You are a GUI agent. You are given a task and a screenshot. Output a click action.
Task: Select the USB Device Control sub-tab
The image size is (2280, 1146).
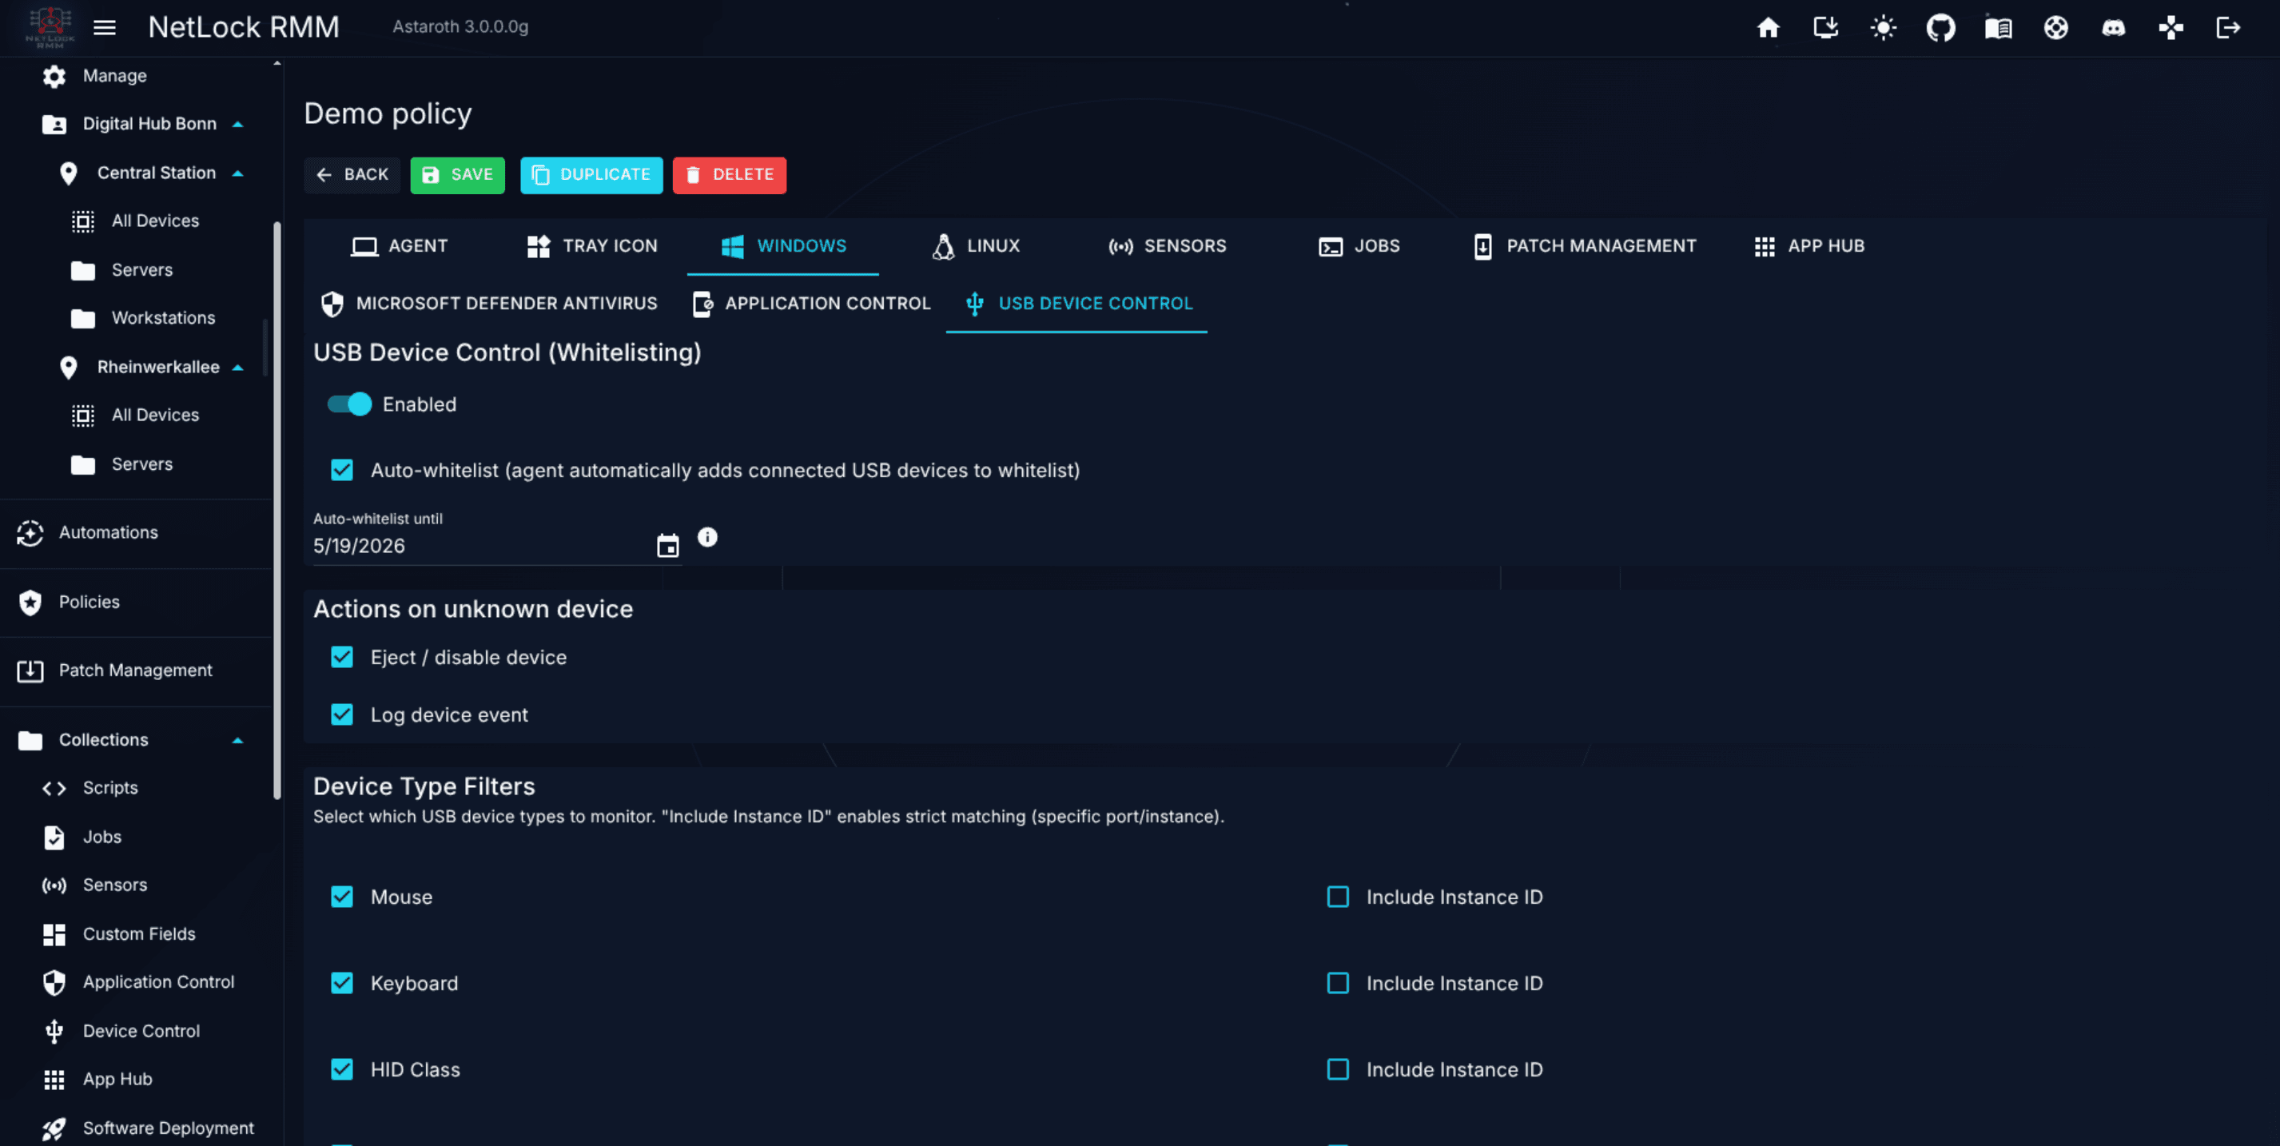click(1077, 304)
